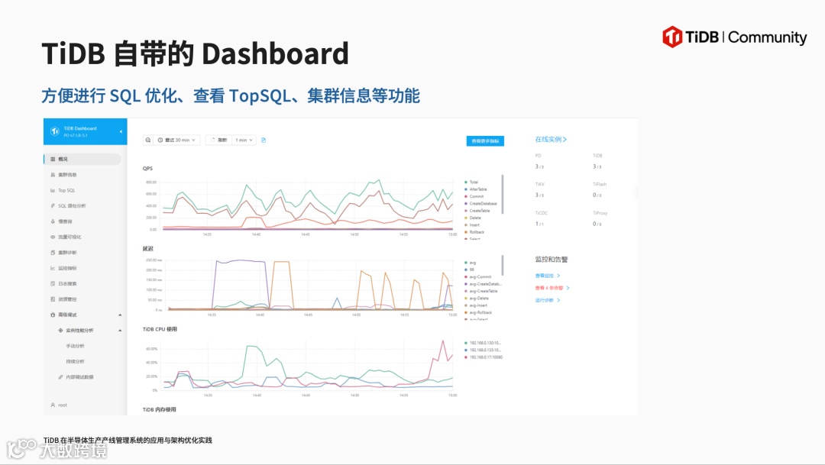Click the Top SQL chart icon
The height and width of the screenshot is (465, 825).
pyautogui.click(x=53, y=190)
